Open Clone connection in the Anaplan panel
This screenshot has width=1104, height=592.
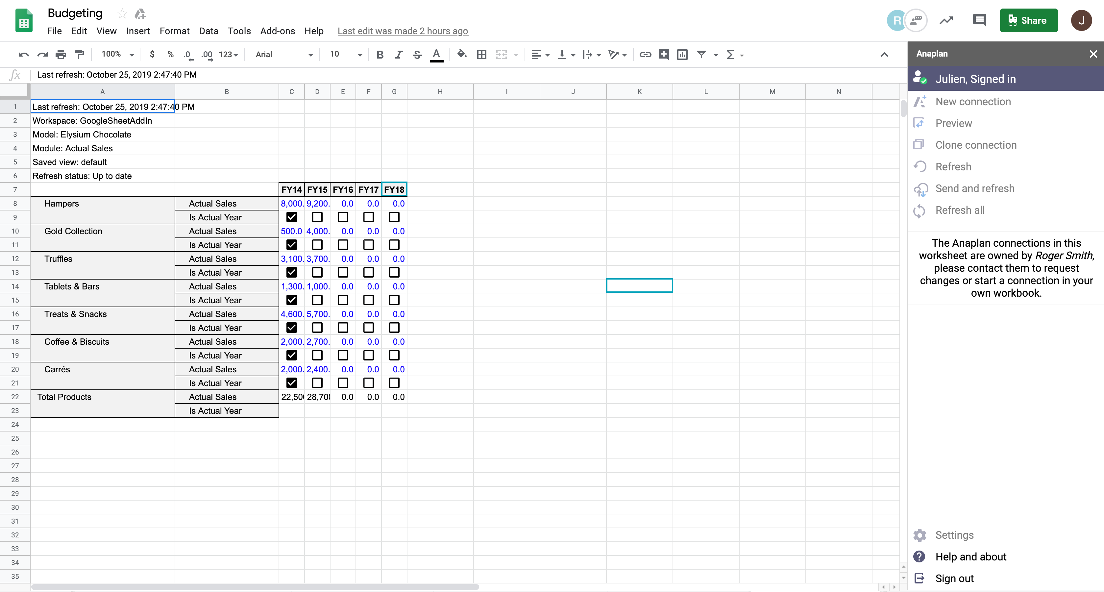click(x=976, y=144)
